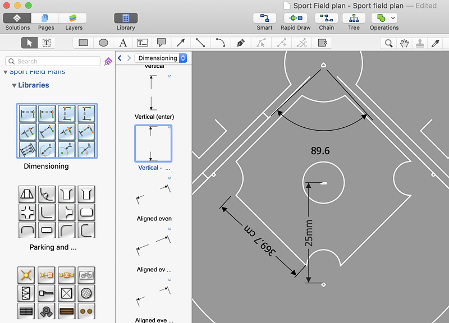The image size is (449, 323).
Task: Select the Ellipse shape tool
Action: [103, 43]
